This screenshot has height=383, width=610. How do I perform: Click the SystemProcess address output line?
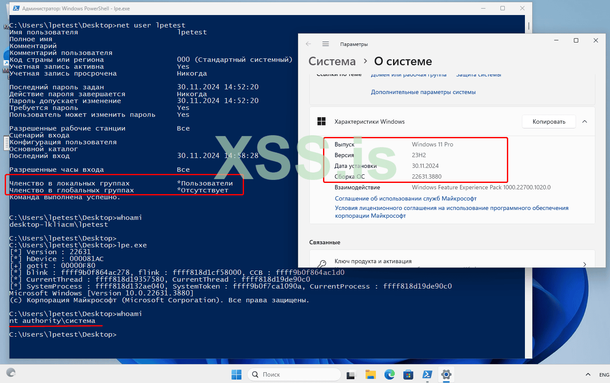[231, 286]
